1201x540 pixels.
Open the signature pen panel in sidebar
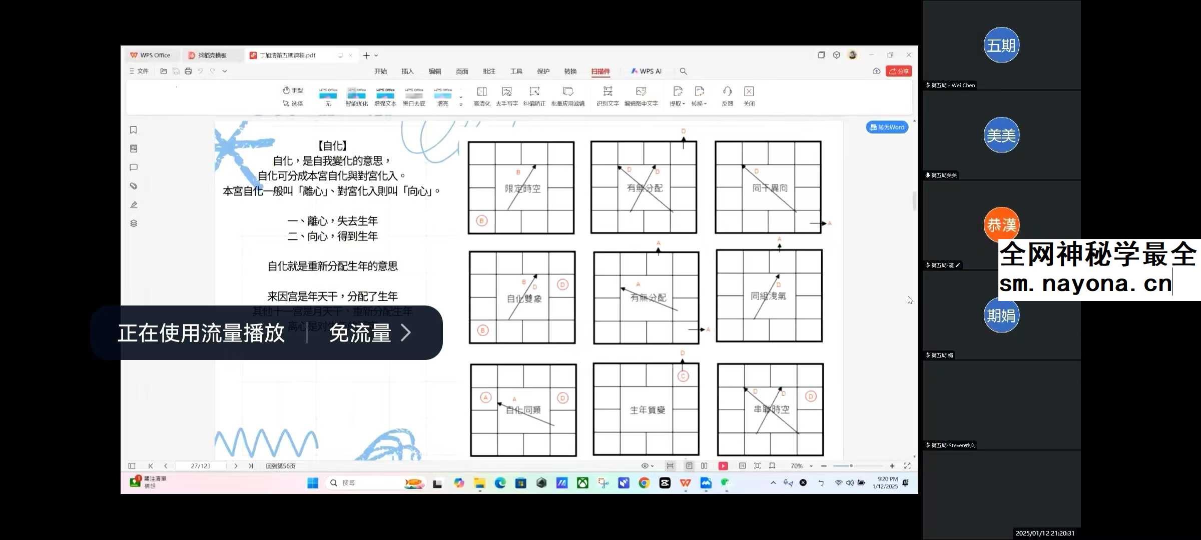134,204
